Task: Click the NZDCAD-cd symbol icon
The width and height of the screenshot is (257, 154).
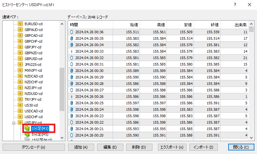Action: click(x=20, y=76)
